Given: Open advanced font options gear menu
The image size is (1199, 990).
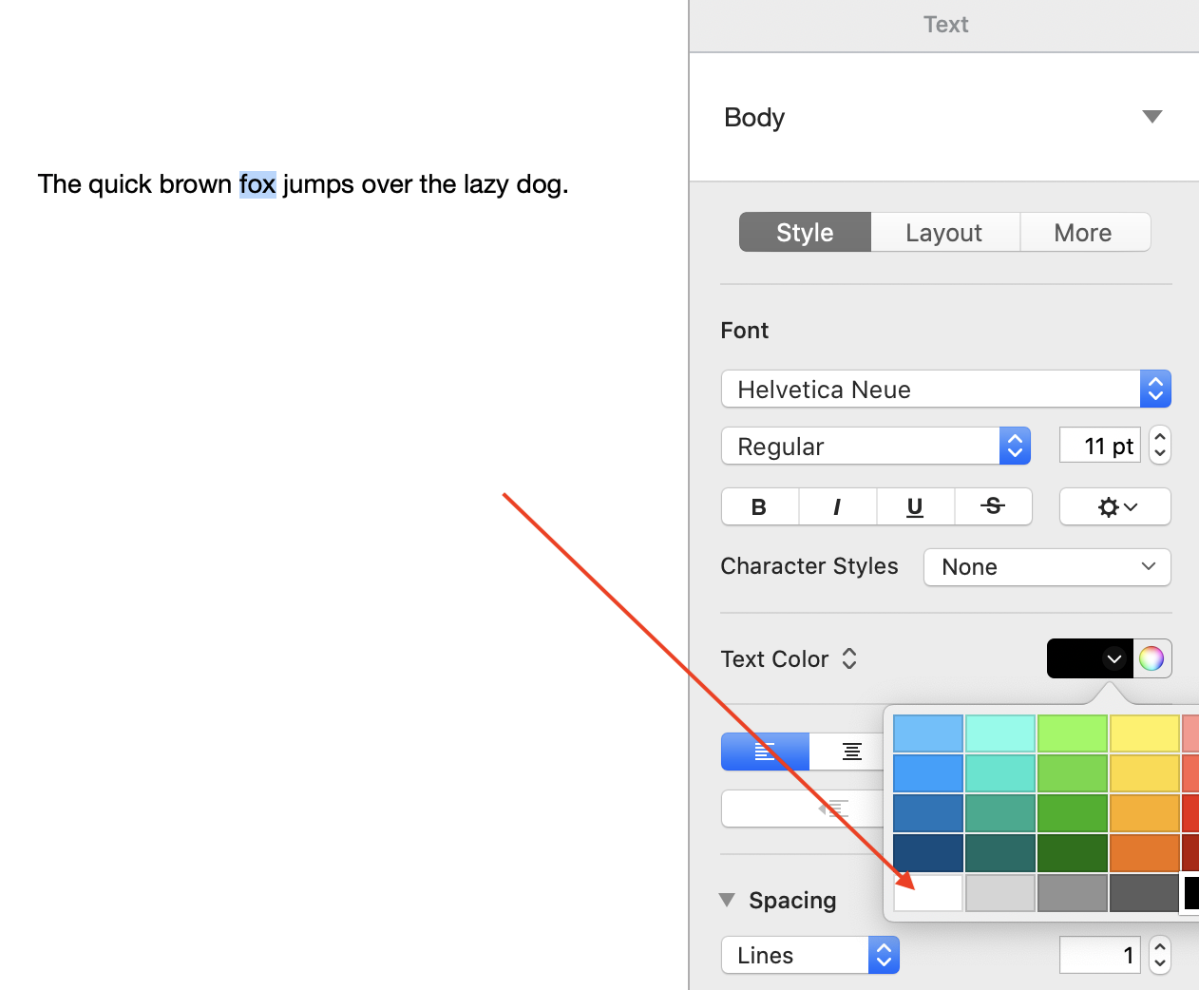Looking at the screenshot, I should (x=1115, y=506).
